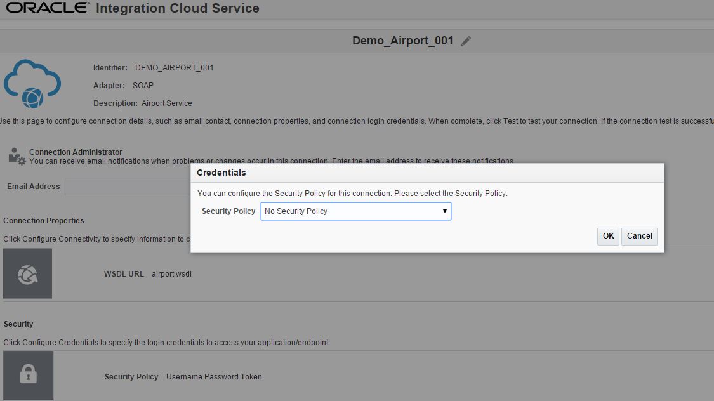Click the DEMO_AIRPORT_001 identifier value
714x401 pixels.
click(x=174, y=68)
